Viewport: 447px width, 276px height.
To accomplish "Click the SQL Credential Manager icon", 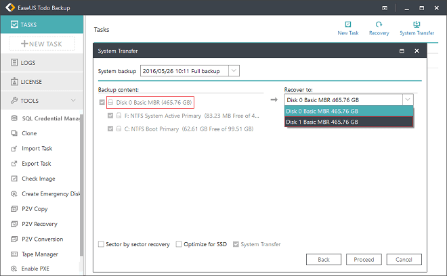I will [x=14, y=118].
